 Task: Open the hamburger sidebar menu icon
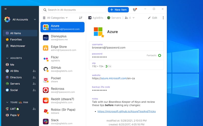(x=5, y=9)
